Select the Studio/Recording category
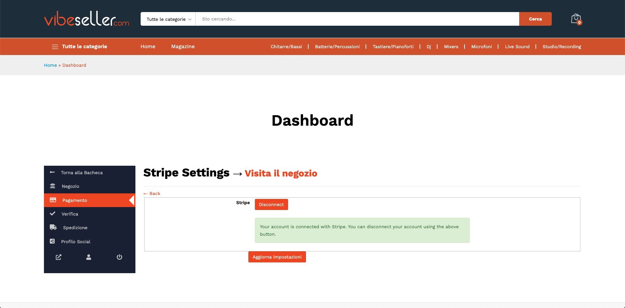The image size is (625, 308). pyautogui.click(x=562, y=47)
